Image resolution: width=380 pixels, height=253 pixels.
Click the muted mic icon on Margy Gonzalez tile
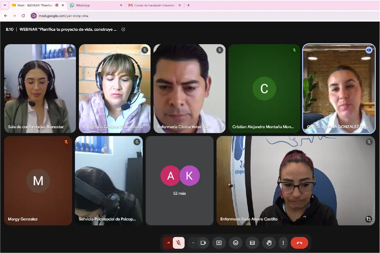[x=66, y=142]
